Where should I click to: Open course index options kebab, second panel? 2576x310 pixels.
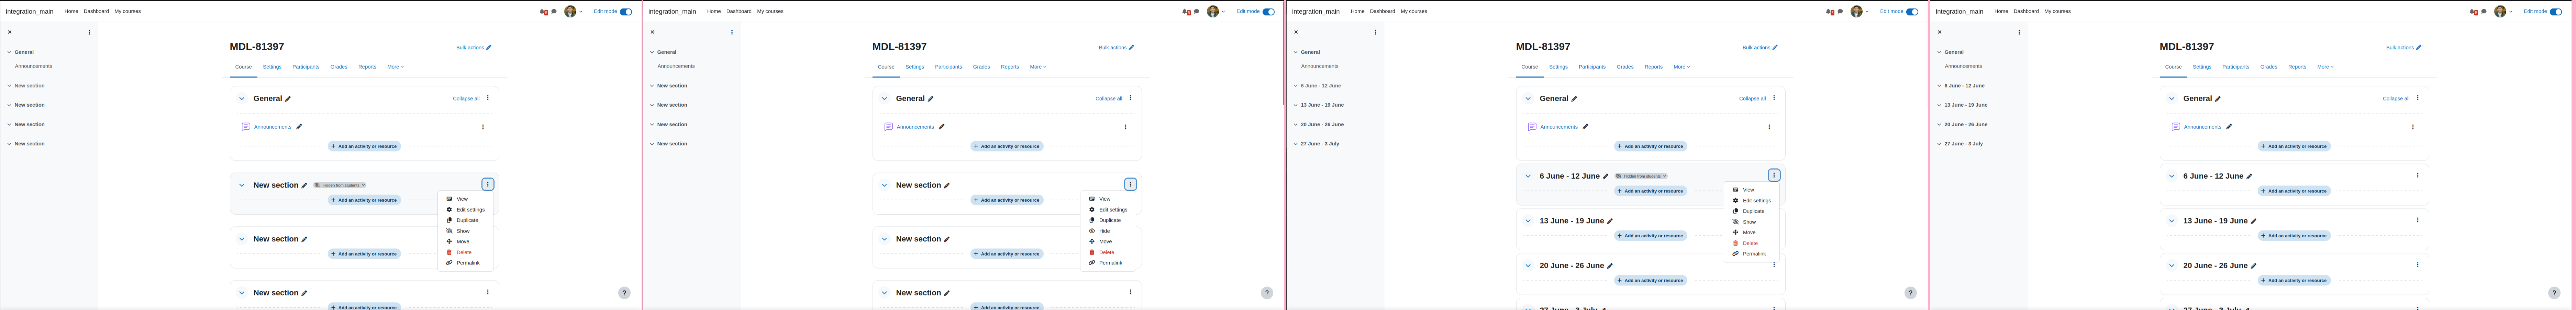(732, 32)
